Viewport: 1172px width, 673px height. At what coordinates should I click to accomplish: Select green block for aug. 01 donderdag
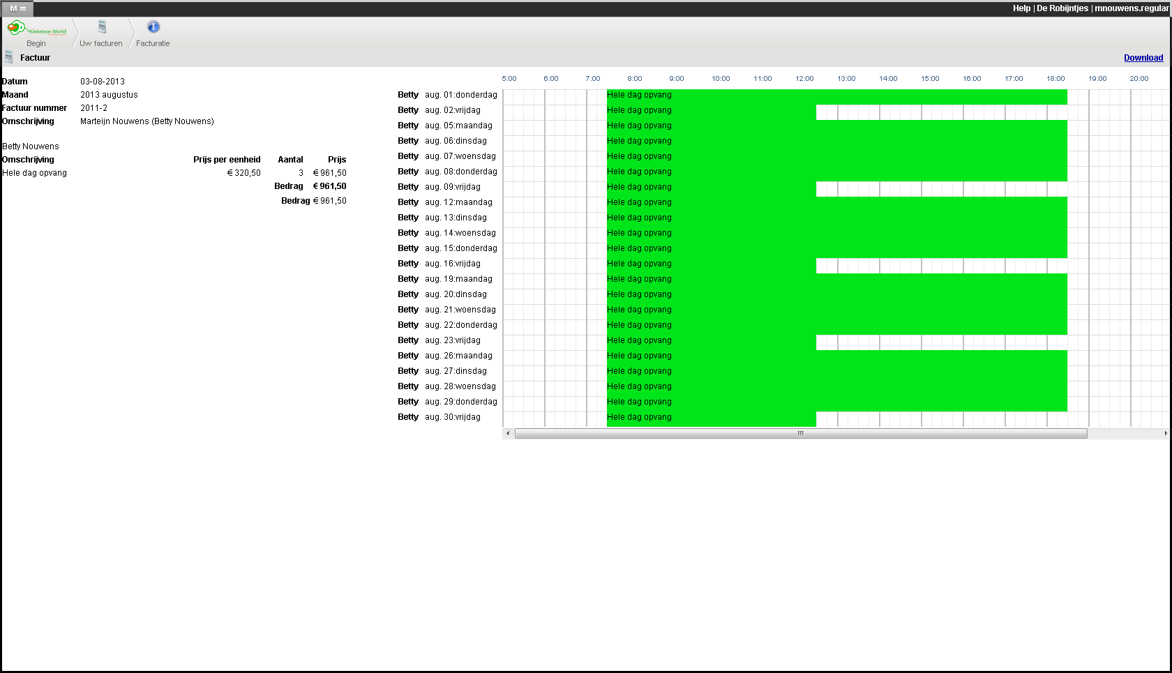point(836,96)
